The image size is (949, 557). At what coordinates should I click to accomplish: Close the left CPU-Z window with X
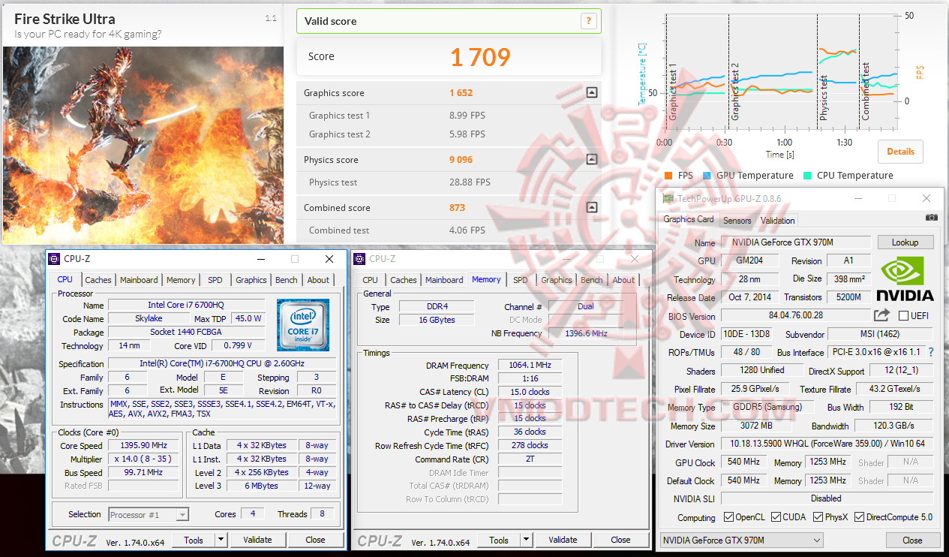pyautogui.click(x=329, y=259)
